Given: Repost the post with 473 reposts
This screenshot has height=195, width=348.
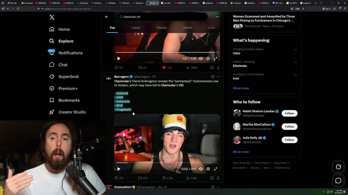Looking at the screenshot, I should (143, 178).
